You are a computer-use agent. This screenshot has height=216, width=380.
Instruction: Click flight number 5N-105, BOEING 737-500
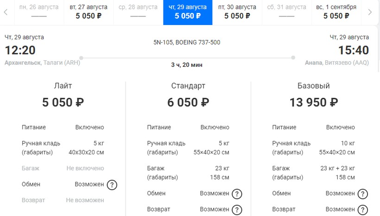point(187,43)
